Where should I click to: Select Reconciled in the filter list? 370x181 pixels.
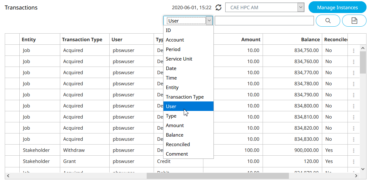point(178,145)
